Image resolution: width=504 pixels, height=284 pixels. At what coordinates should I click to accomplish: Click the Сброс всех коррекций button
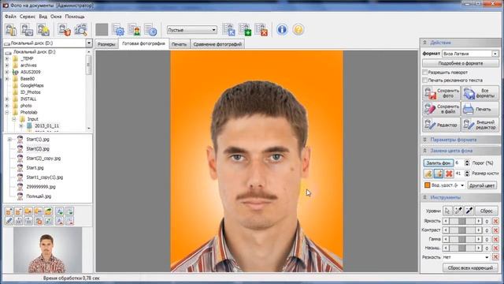[470, 268]
